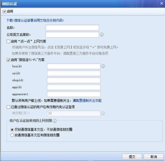Click info icon next to 公司英文名简称 field

(x=102, y=35)
